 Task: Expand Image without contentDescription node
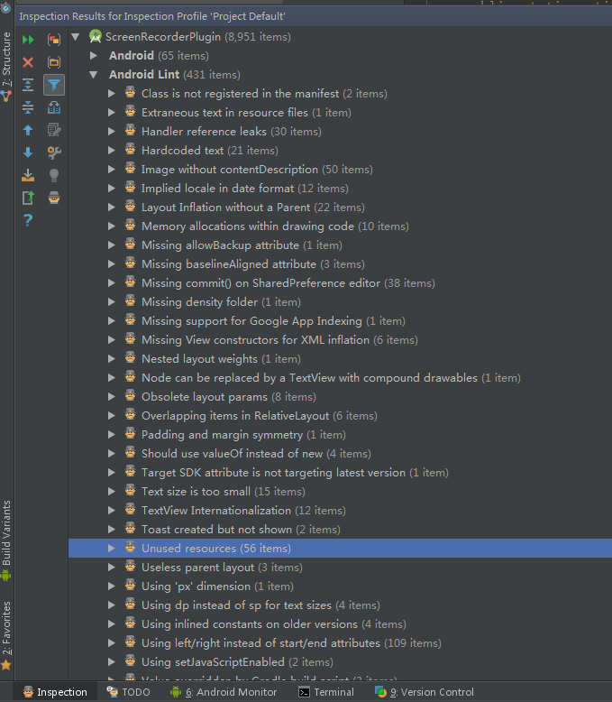tap(112, 170)
